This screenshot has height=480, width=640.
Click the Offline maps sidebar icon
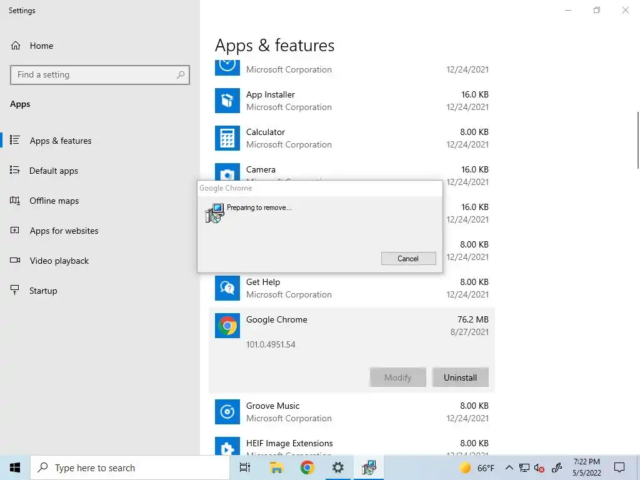click(15, 201)
